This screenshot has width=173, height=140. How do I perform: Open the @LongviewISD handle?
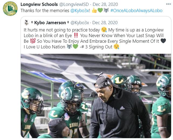point(74,5)
